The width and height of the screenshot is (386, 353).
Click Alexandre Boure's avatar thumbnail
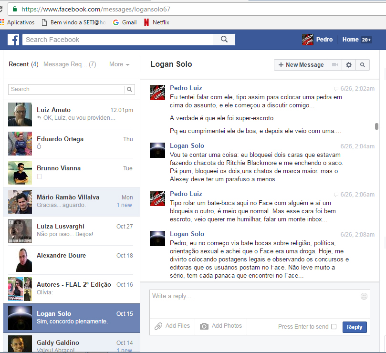pos(20,260)
